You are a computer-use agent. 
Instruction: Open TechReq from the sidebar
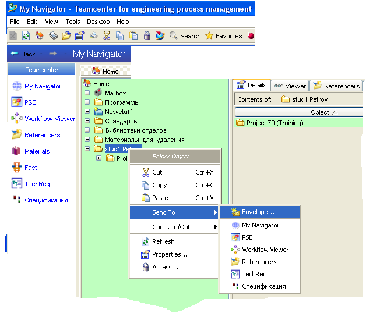click(x=31, y=184)
